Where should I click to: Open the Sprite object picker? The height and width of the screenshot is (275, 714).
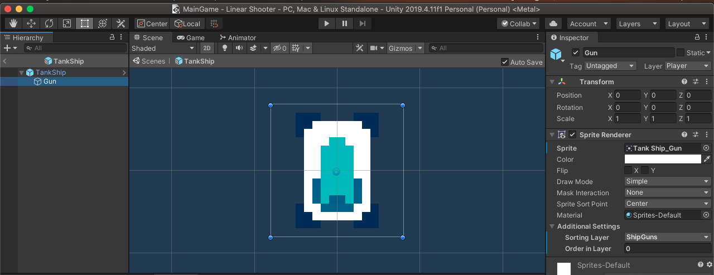[x=706, y=148]
